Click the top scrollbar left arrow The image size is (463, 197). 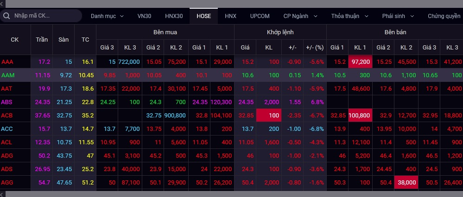click(x=2, y=3)
